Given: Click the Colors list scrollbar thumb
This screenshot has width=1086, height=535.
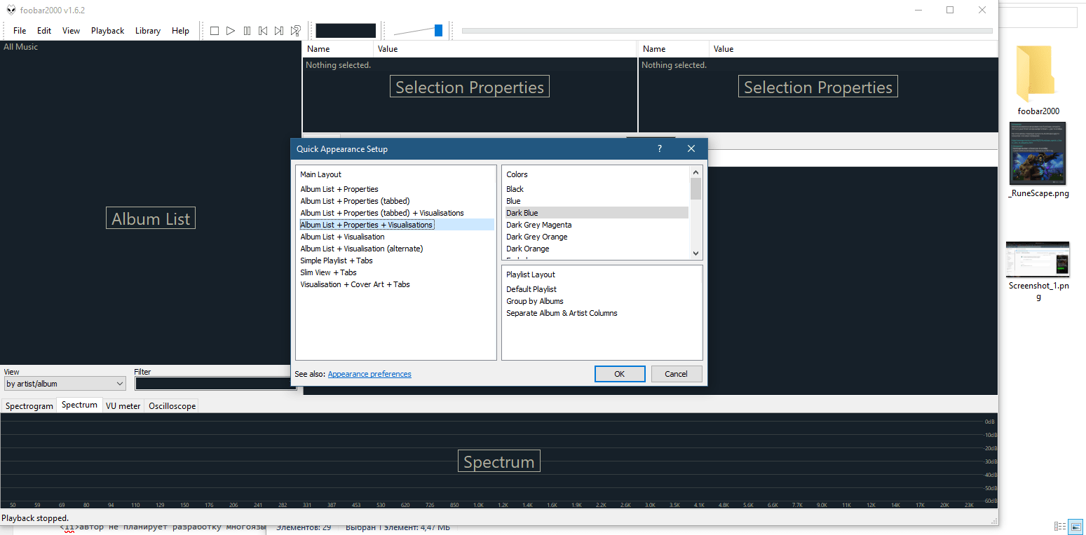Looking at the screenshot, I should 695,189.
